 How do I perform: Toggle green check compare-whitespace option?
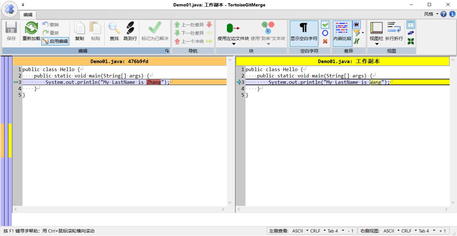325,25
